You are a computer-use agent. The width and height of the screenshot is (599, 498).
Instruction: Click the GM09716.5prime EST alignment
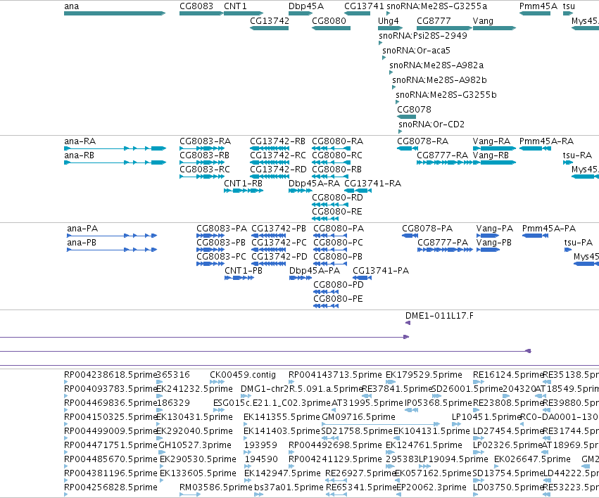[x=381, y=424]
